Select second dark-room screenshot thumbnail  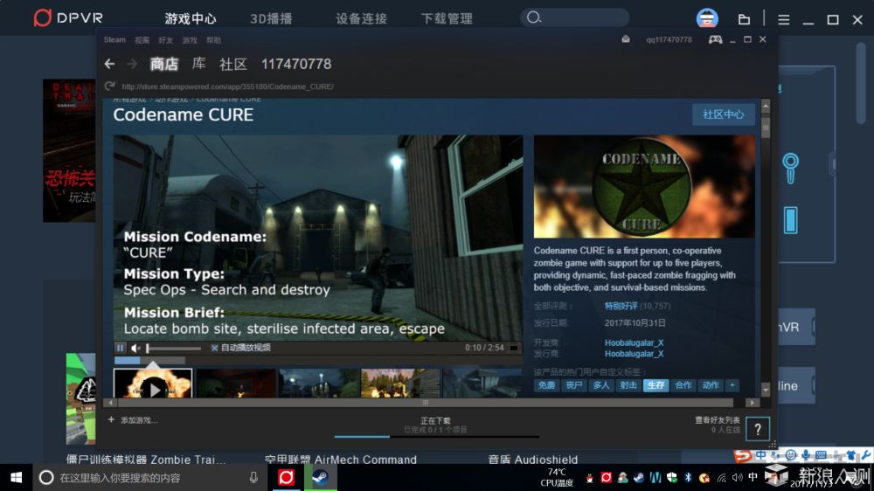point(235,384)
